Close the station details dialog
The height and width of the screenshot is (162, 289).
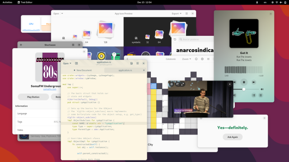pos(84,52)
